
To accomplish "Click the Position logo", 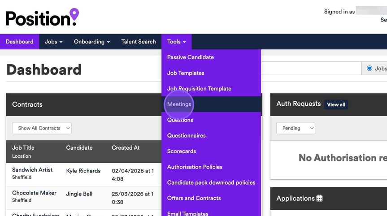I will [x=42, y=17].
